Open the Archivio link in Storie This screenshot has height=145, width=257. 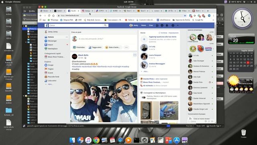[163, 33]
